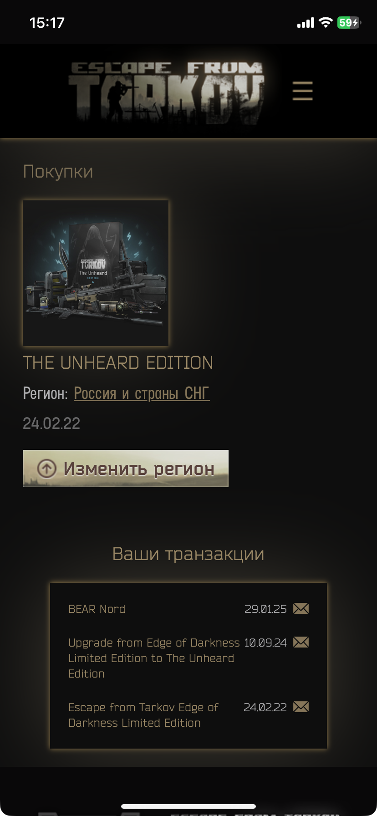This screenshot has height=816, width=377.
Task: Open the Россия и страны СНГ region link
Action: click(142, 393)
